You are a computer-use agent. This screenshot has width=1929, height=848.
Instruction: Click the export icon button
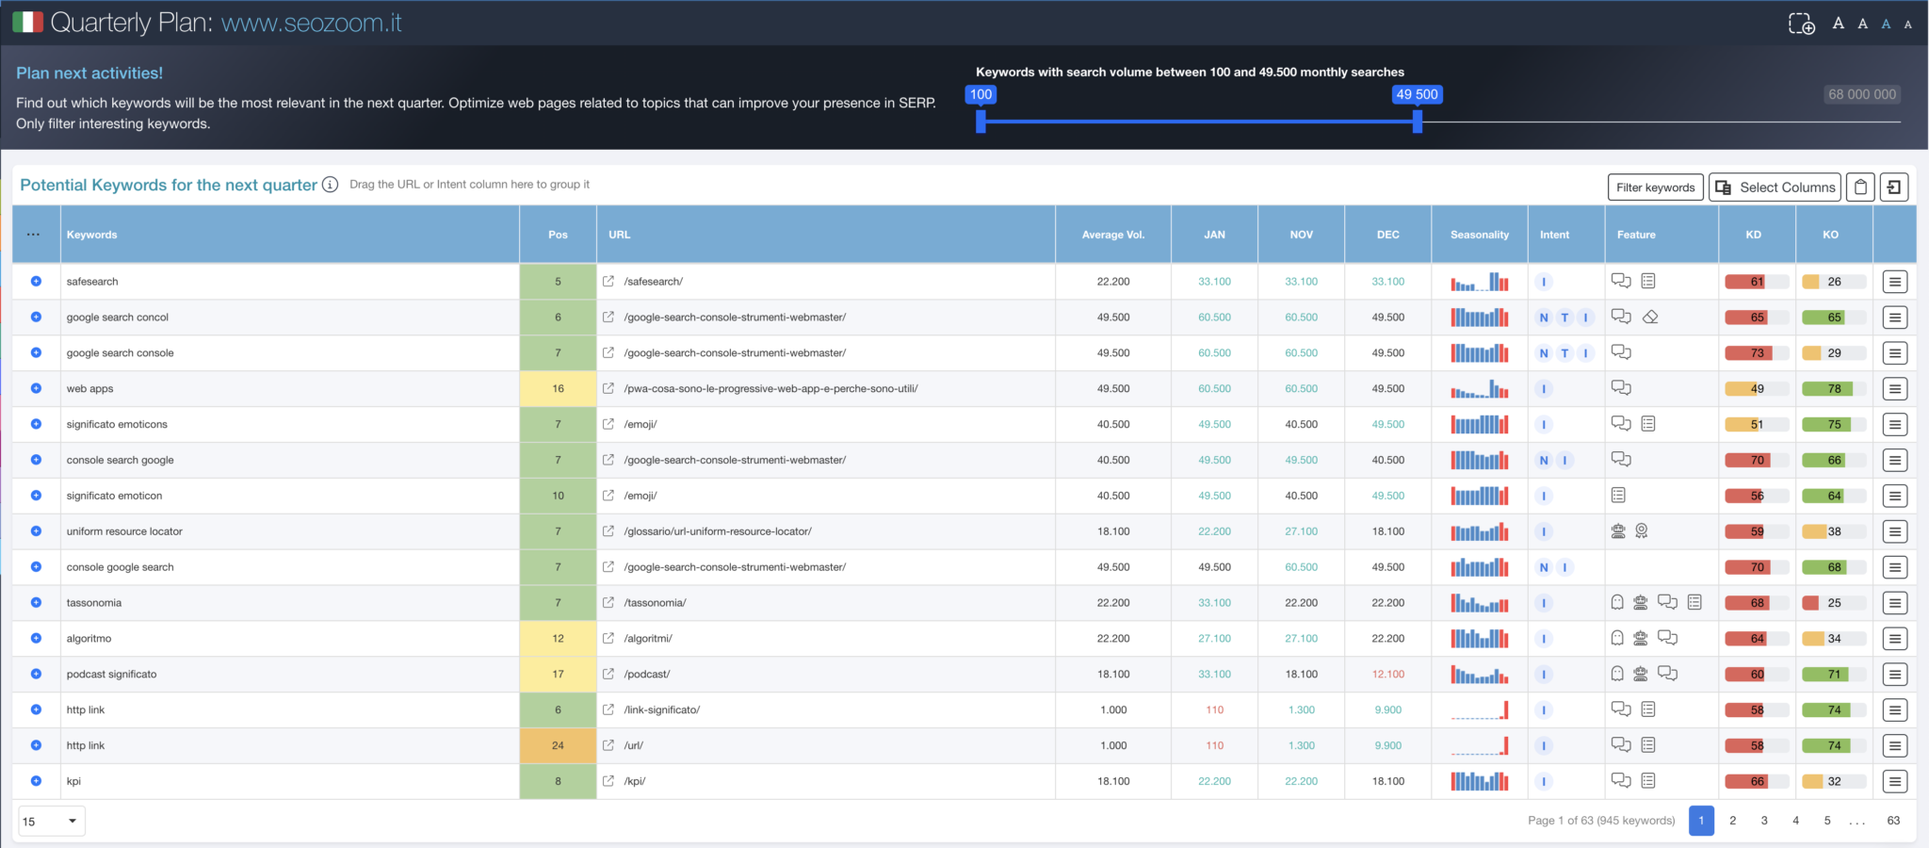pyautogui.click(x=1894, y=188)
